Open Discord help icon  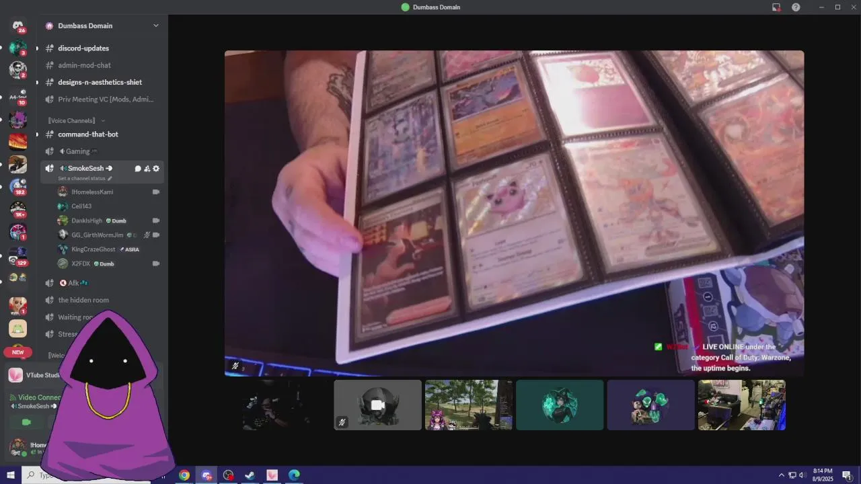796,7
